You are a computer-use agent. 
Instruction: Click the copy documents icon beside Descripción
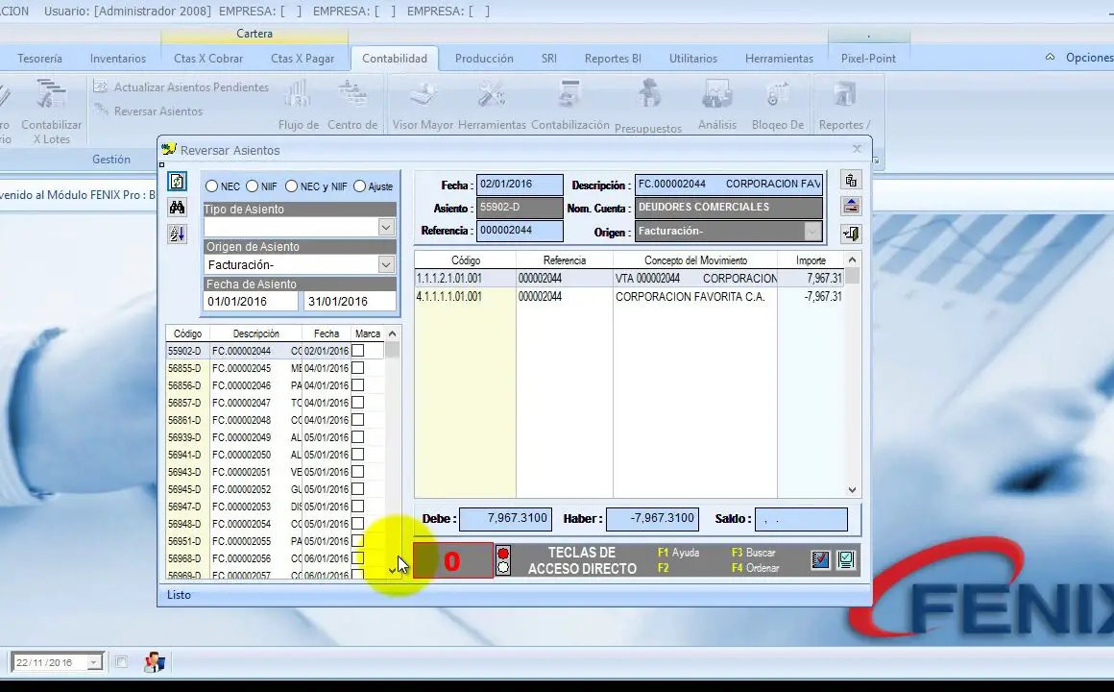click(850, 181)
